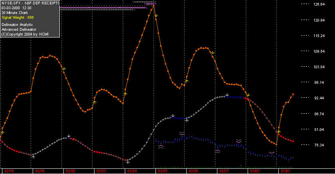Click yellow up arrow at 03/03 start
Viewport: 335px width, 174px height.
(x=279, y=132)
